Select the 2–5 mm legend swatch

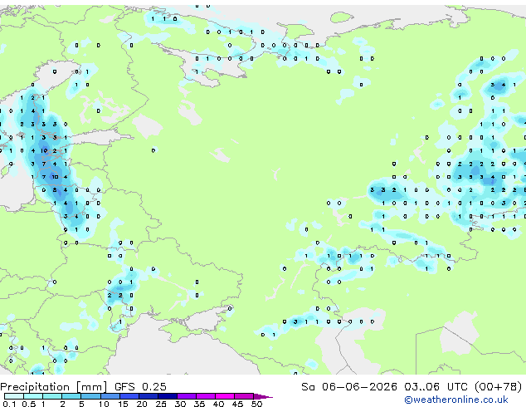[x=71, y=396]
